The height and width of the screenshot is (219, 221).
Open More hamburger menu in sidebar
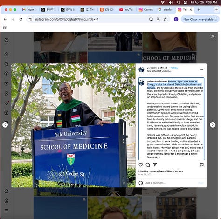coord(7,211)
